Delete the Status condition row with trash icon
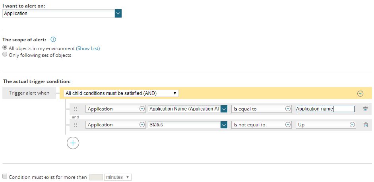 point(366,125)
